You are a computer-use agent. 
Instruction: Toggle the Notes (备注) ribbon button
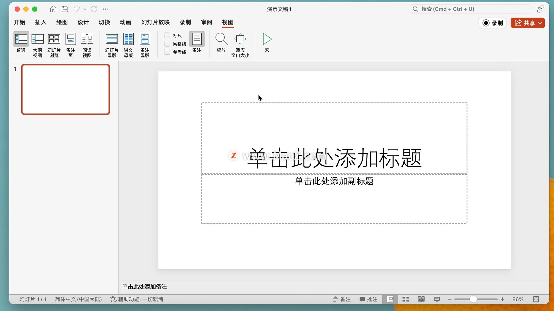197,42
